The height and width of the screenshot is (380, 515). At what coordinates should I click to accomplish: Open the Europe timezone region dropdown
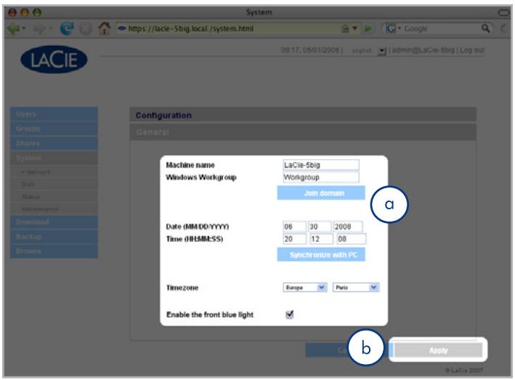(x=305, y=288)
